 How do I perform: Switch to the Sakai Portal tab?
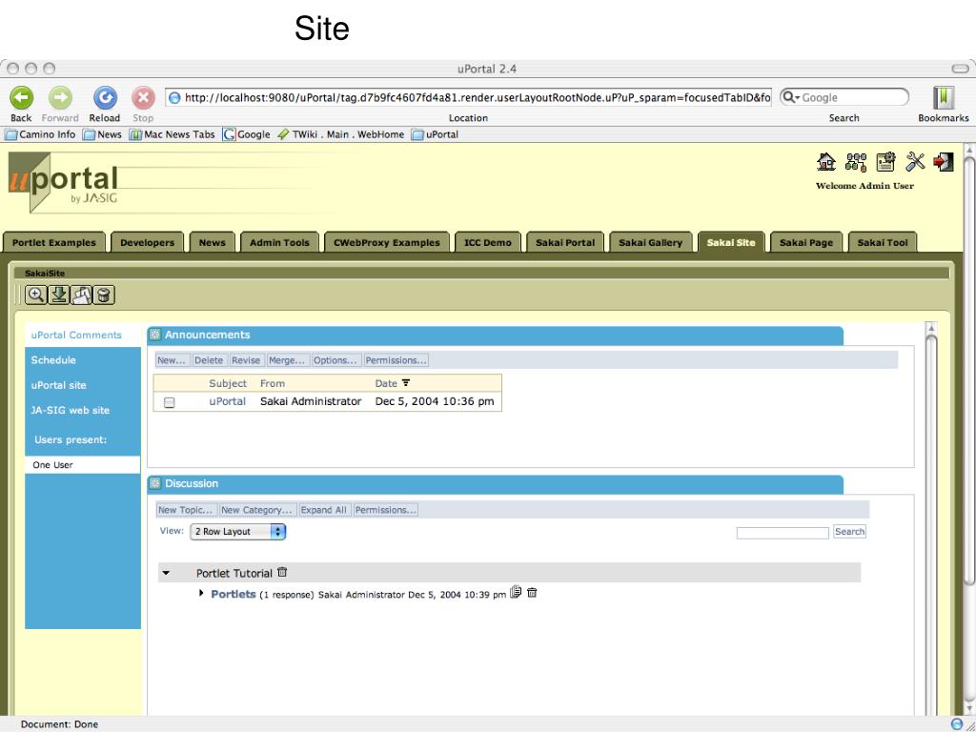click(565, 243)
